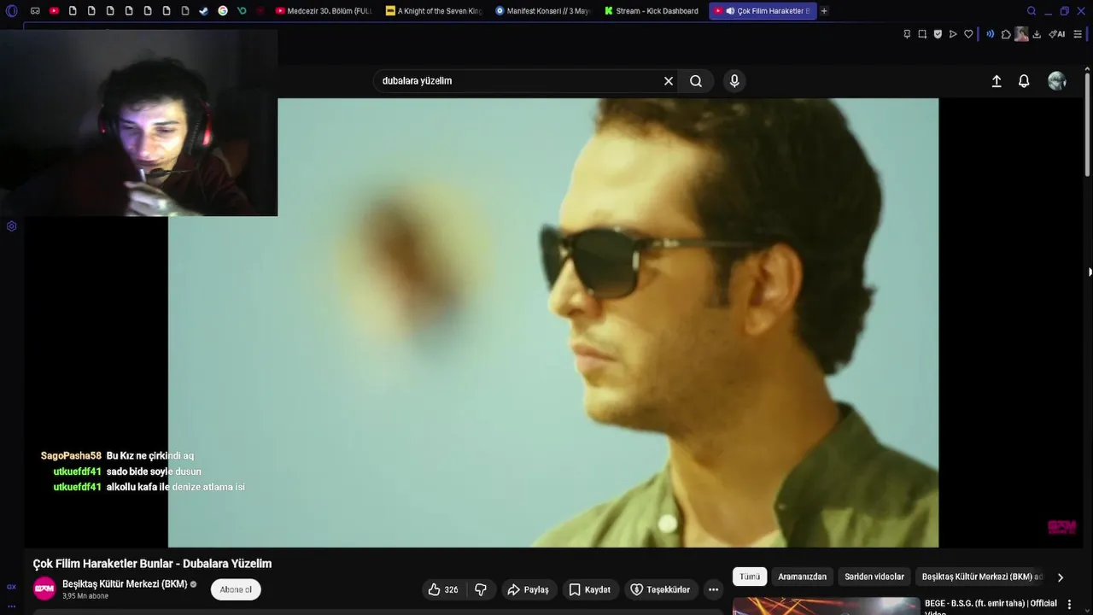The image size is (1093, 615).
Task: Open the Easy Setup menu icon
Action: [x=1078, y=34]
